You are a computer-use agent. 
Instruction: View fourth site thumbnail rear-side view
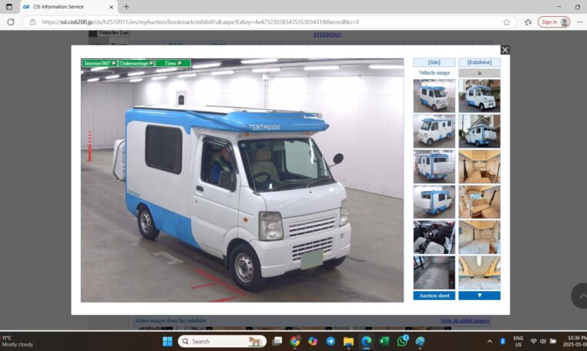(434, 202)
